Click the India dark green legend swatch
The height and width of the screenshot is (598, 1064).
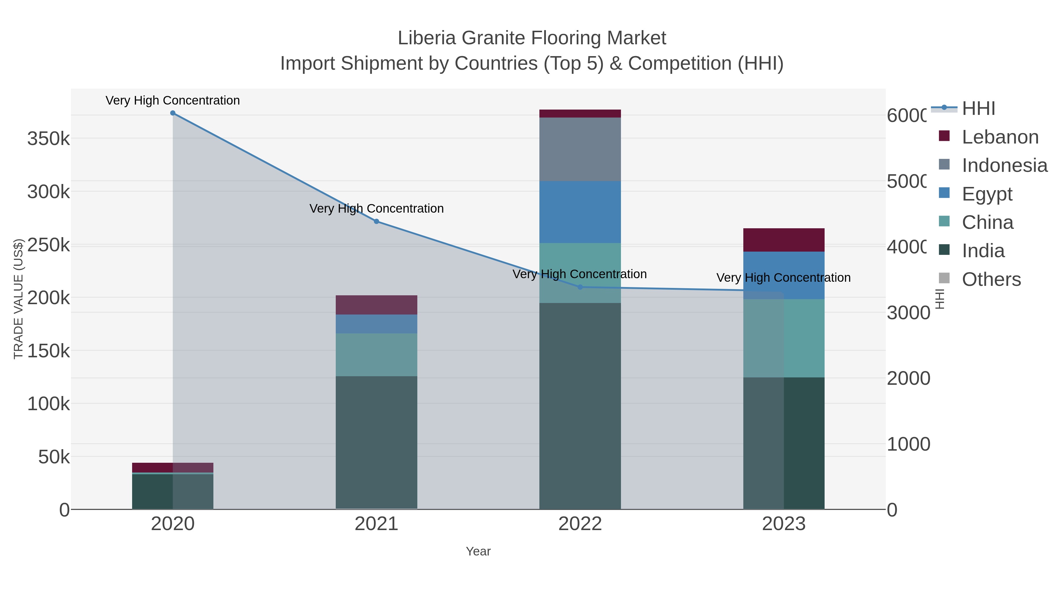coord(944,250)
